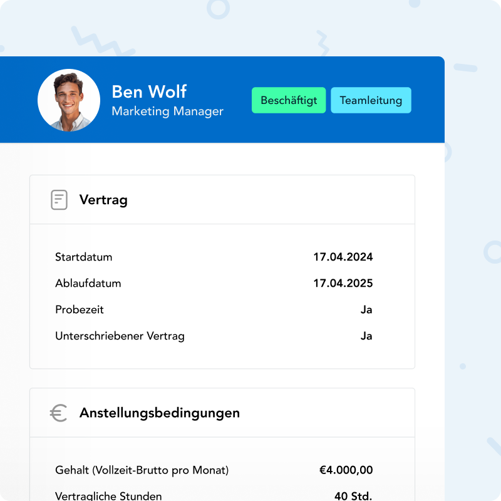The height and width of the screenshot is (501, 501).
Task: Click the Probezeit row label
Action: 80,309
